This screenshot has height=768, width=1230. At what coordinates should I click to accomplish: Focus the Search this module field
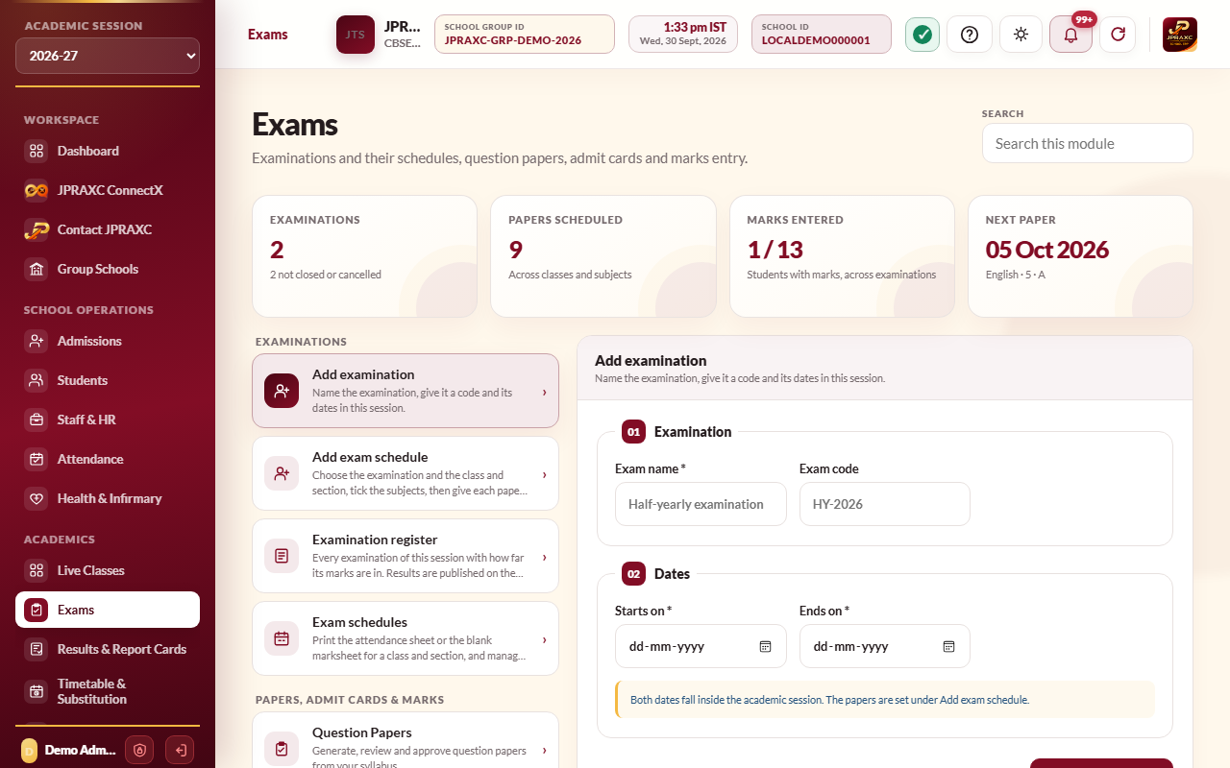click(x=1088, y=143)
